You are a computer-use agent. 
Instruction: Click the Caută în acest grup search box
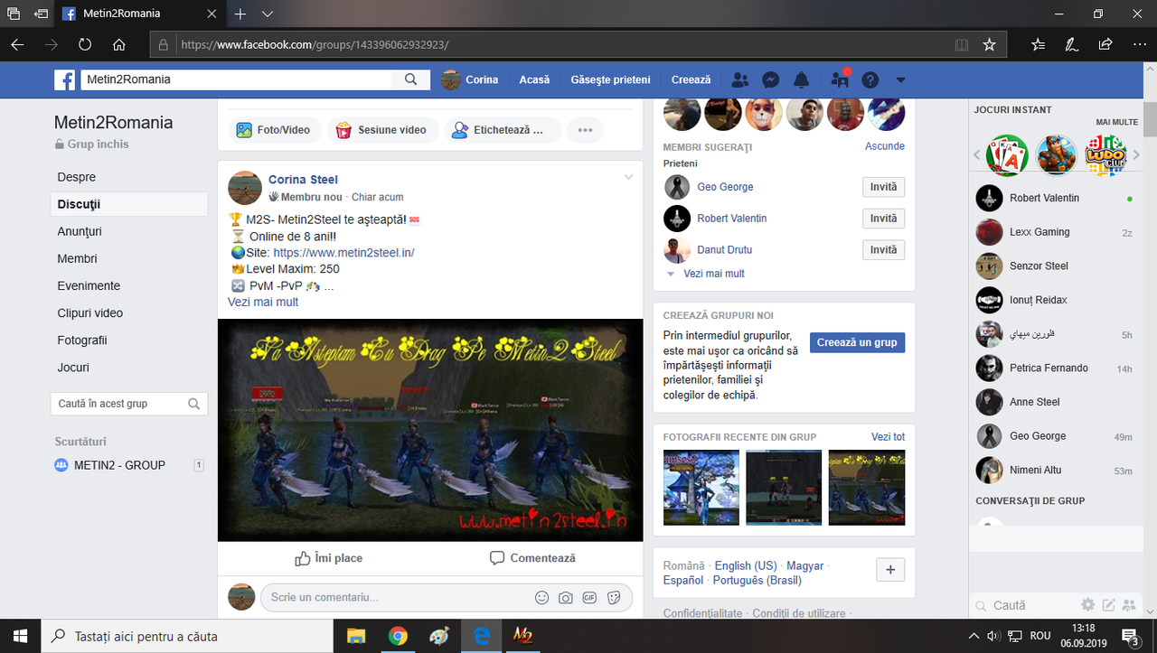click(129, 404)
